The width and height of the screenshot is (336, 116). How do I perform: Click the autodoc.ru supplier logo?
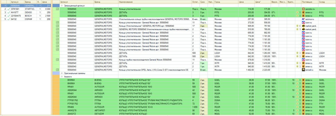[x=303, y=9]
